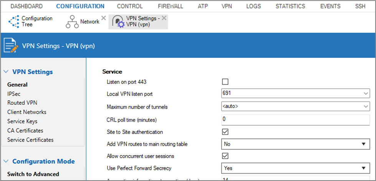Image resolution: width=376 pixels, height=181 pixels.
Task: Open Use Perfect Forward Secrecy dropdown
Action: 363,168
